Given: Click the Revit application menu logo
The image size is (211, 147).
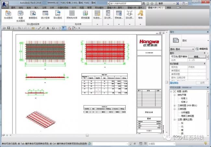Looking at the screenshot, I should [4, 3].
